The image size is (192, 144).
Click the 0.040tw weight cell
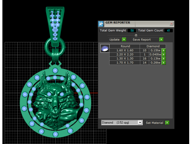155,54
